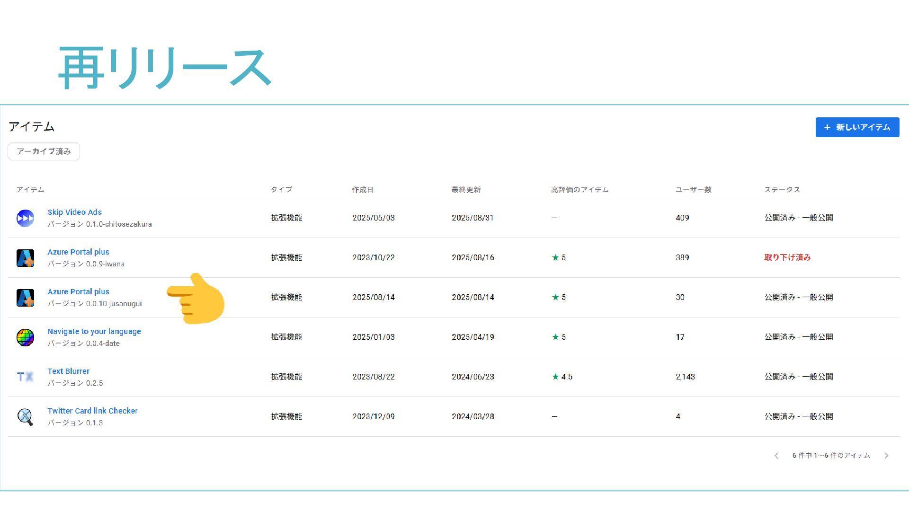Click the 新しいアイテム button
This screenshot has width=909, height=511.
[x=857, y=127]
